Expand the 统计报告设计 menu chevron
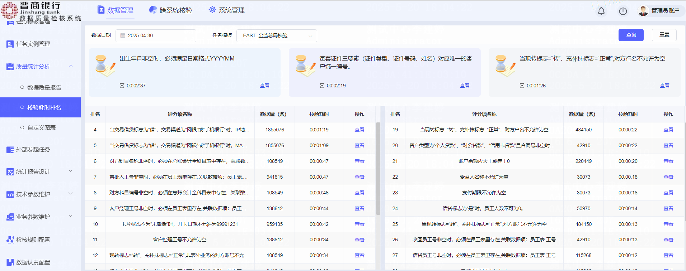The height and width of the screenshot is (271, 686). [71, 171]
